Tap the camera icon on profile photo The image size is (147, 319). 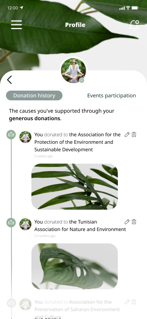[82, 80]
